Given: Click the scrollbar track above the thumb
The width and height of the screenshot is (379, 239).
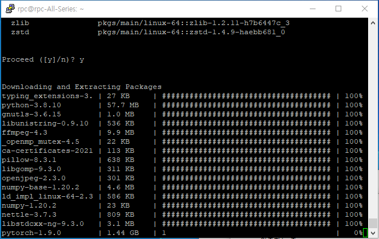Looking at the screenshot, I should [x=373, y=123].
